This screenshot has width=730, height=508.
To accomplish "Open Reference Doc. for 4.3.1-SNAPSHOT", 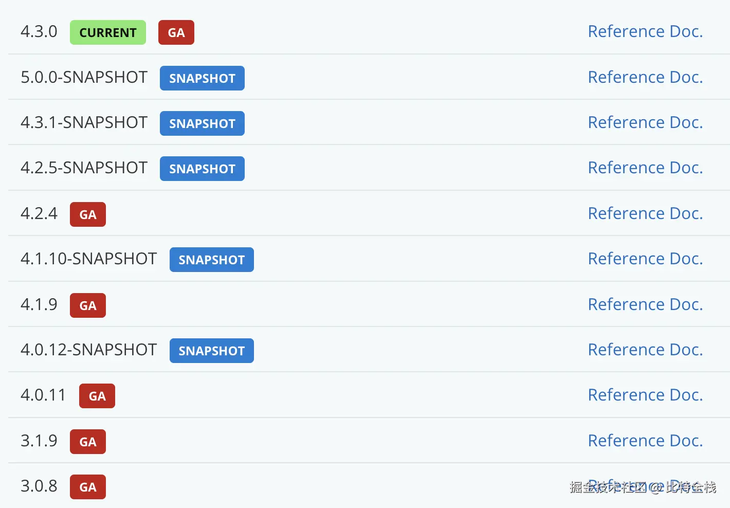I will point(645,122).
